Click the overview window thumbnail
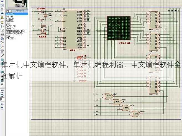182x136 pixels. coord(17,4)
